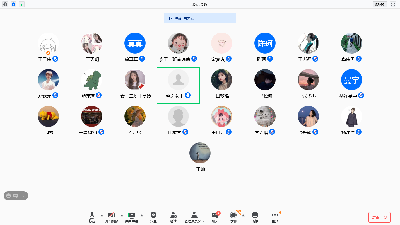Open 管理成员(25) member management
The height and width of the screenshot is (225, 400).
pos(194,217)
